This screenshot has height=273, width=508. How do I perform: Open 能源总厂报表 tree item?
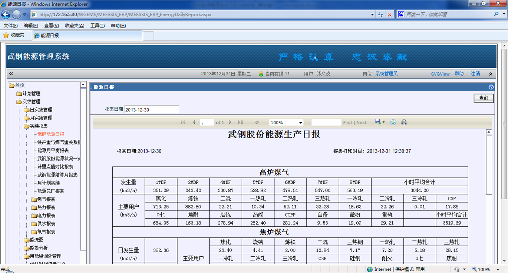(x=51, y=191)
